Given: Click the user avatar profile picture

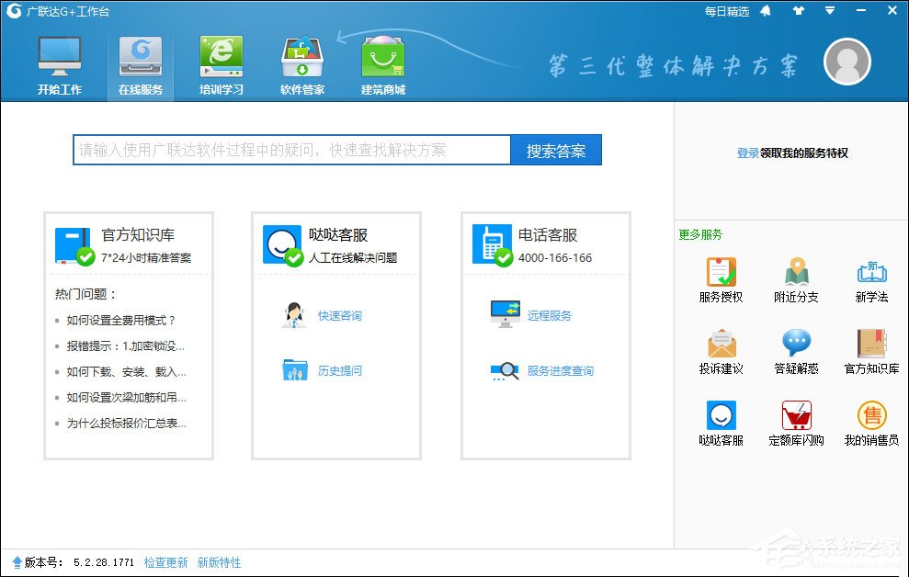Looking at the screenshot, I should click(x=847, y=62).
